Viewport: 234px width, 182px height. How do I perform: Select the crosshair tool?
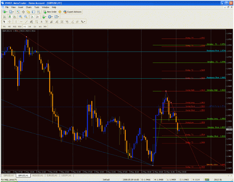click(10, 22)
